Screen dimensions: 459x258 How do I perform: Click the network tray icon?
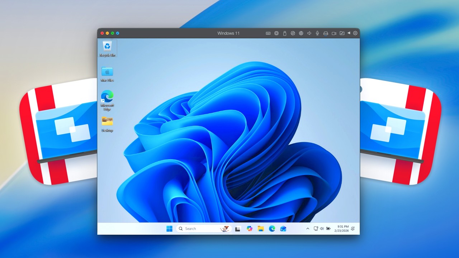(x=316, y=229)
